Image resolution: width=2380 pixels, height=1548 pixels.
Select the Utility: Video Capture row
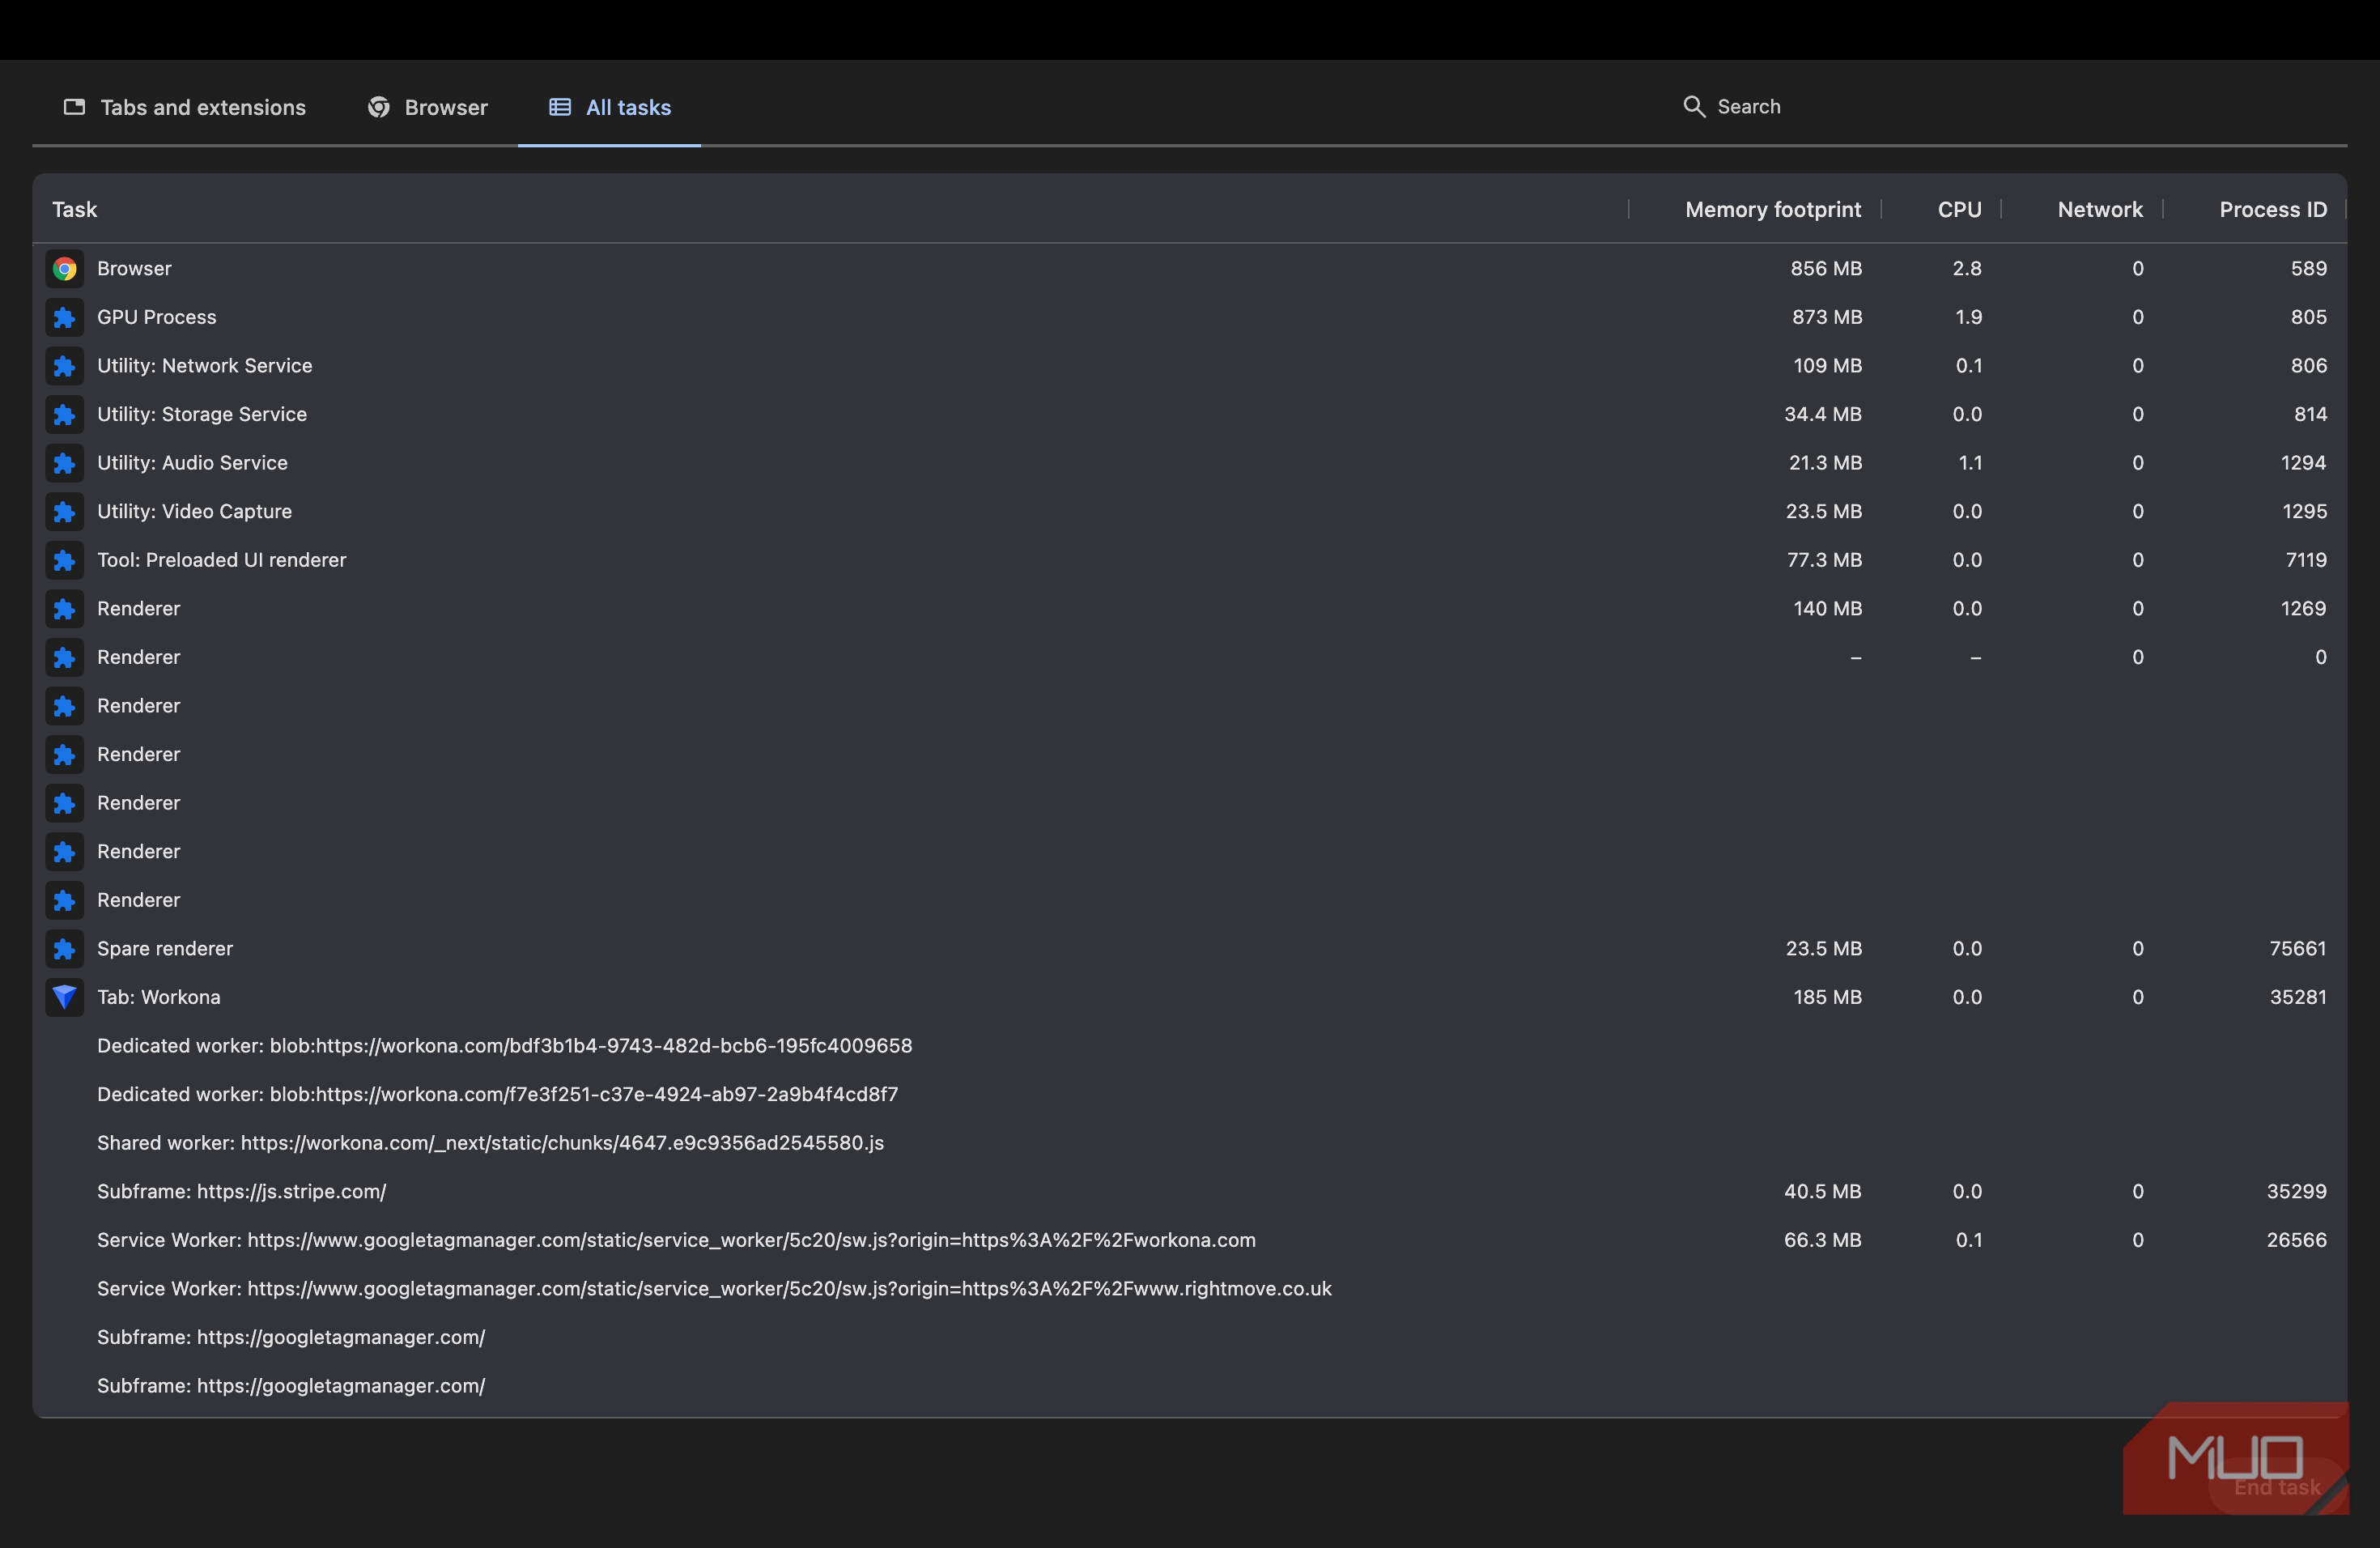coord(1189,512)
